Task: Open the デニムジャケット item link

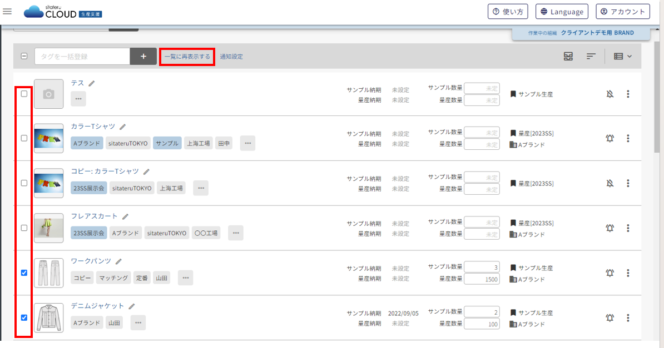Action: tap(97, 306)
